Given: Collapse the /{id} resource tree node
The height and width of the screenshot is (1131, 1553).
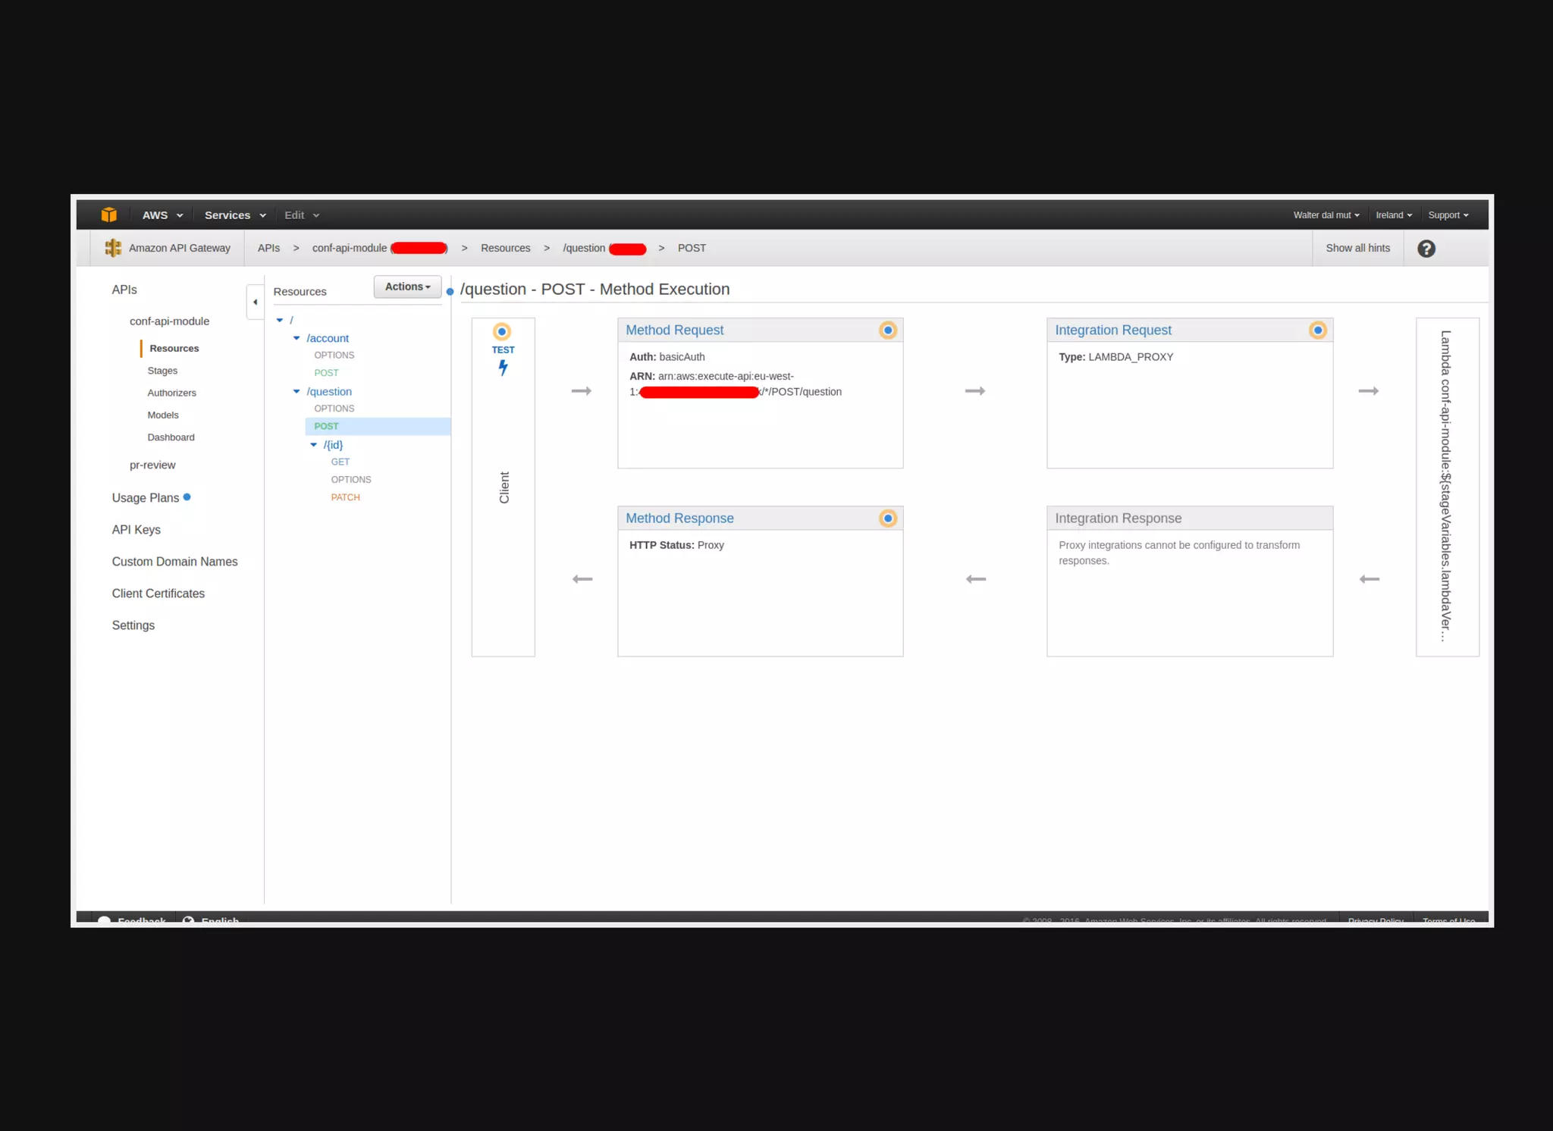Looking at the screenshot, I should coord(313,445).
